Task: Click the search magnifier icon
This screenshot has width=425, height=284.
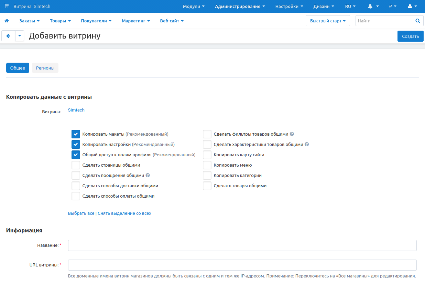Action: 417,21
